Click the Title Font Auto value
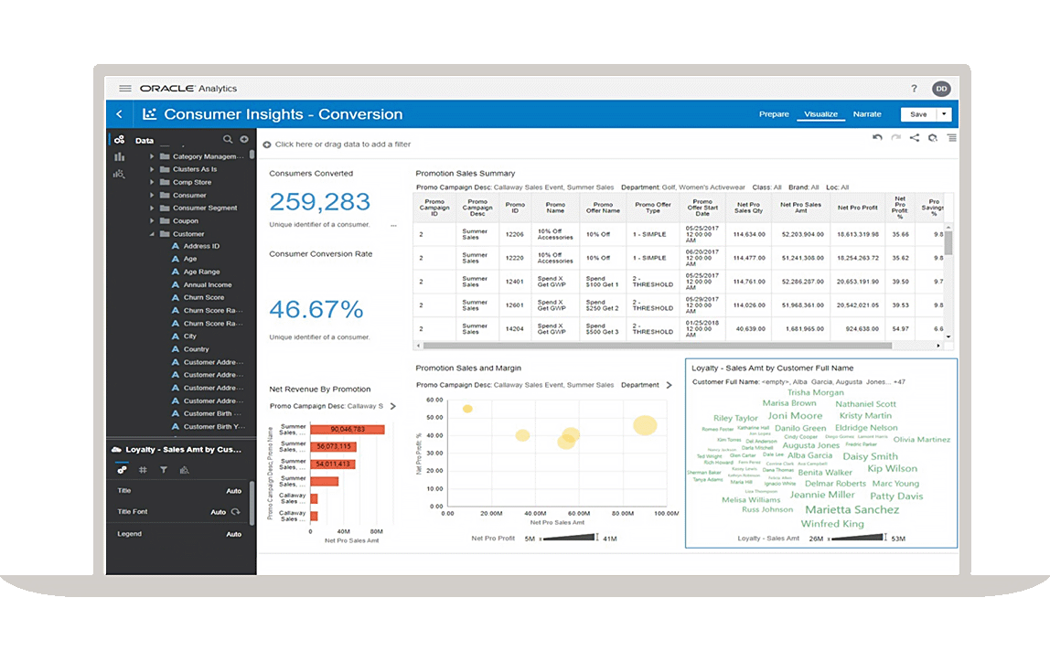The image size is (1050, 662). pos(219,512)
